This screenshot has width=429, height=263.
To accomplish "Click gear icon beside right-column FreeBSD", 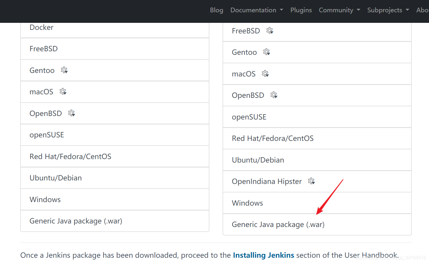I will (270, 31).
